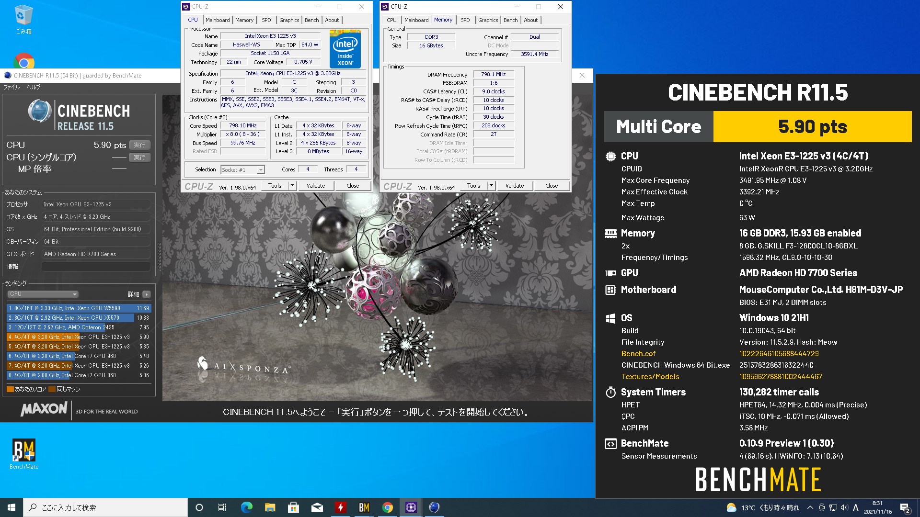Switch to Cinebench via its taskbar icon
The height and width of the screenshot is (517, 920).
[x=434, y=507]
